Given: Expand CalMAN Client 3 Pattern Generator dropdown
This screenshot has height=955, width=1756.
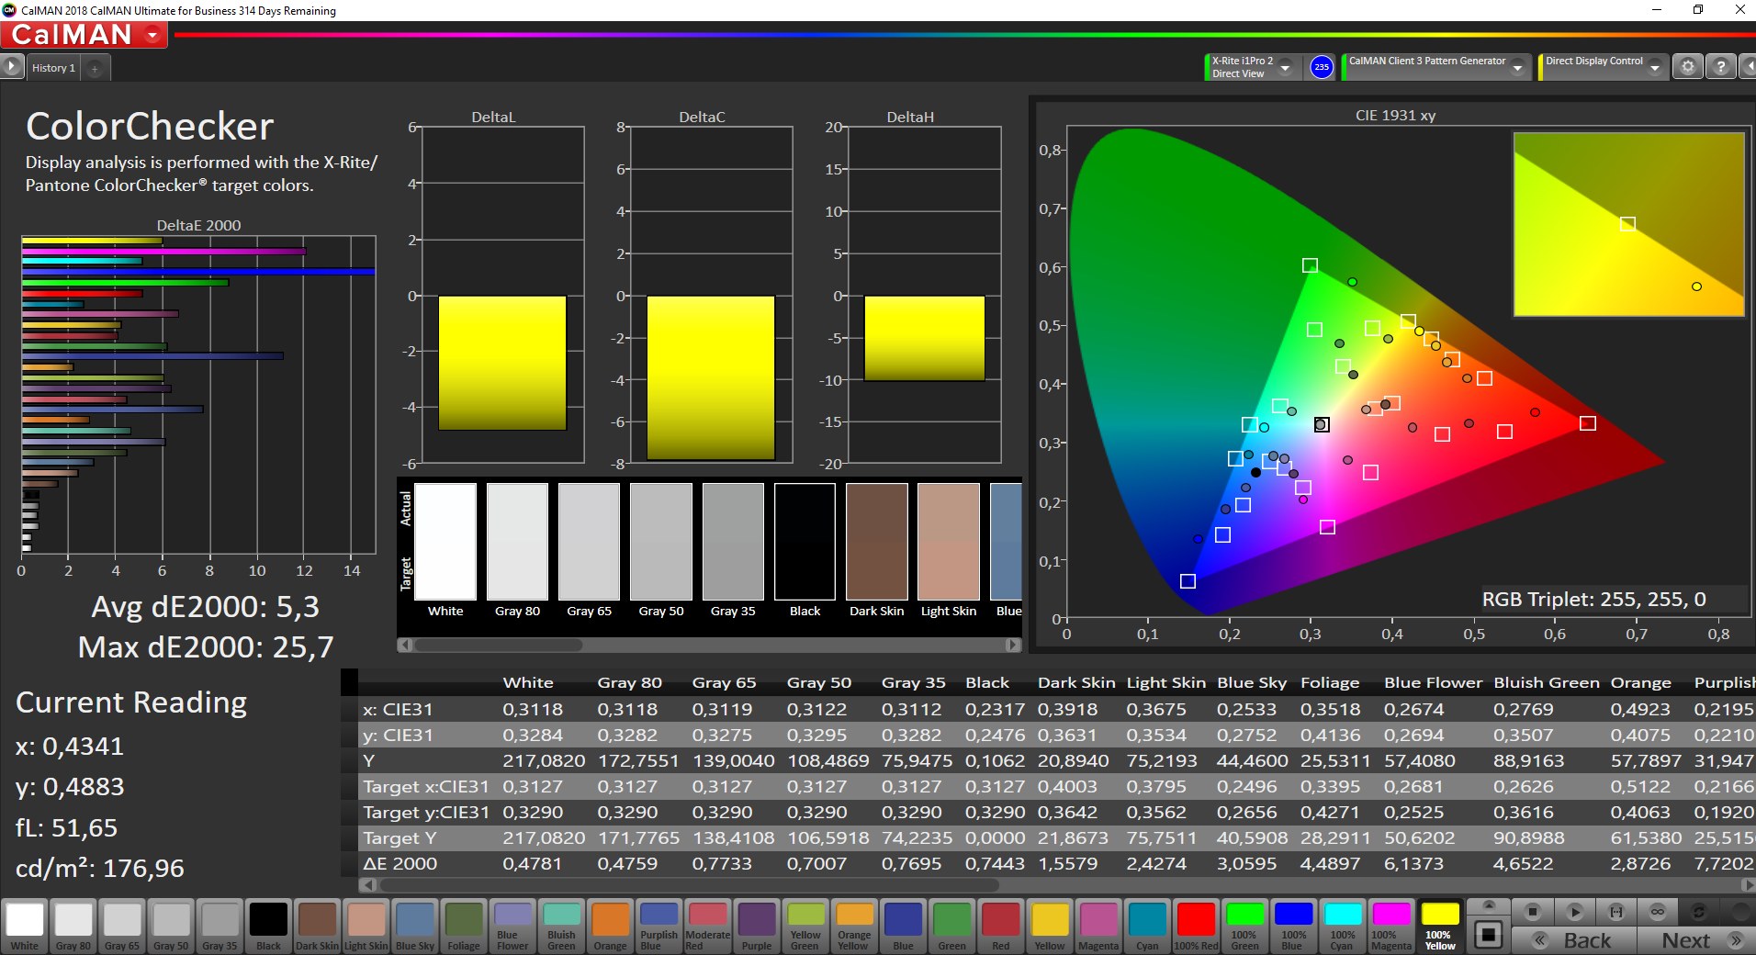Looking at the screenshot, I should (1518, 67).
